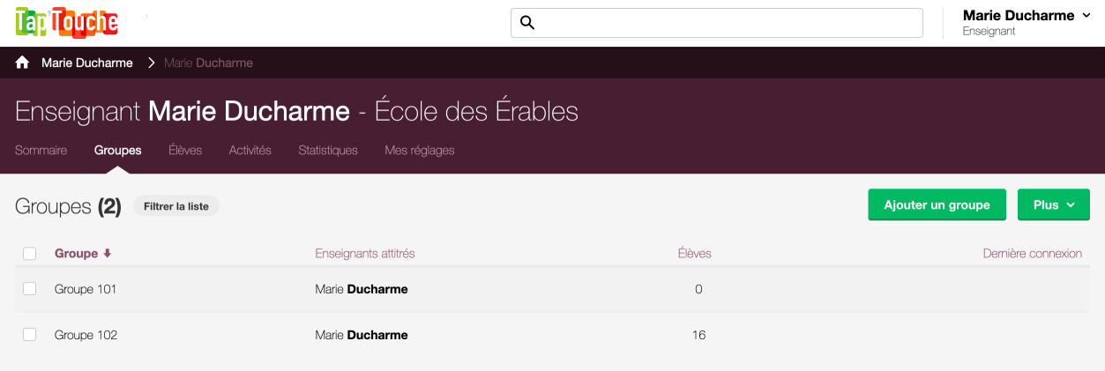Click the home icon in breadcrumb
Image resolution: width=1105 pixels, height=371 pixels.
[22, 63]
